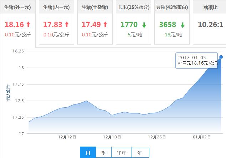Click the red up arrow beside 17.83

click(67, 24)
